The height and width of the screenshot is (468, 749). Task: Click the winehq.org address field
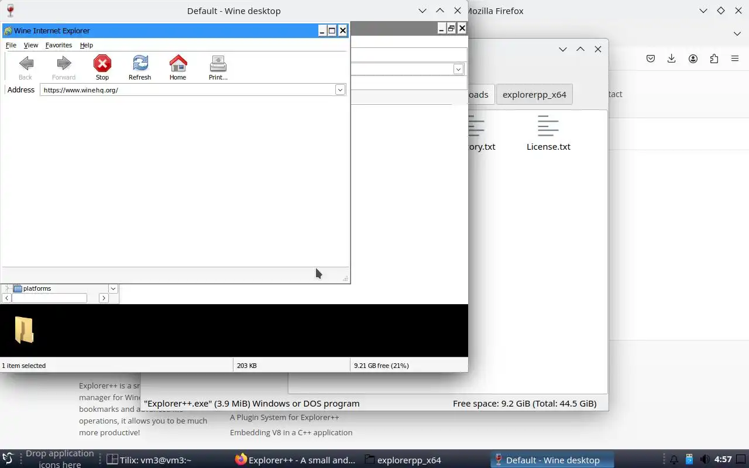187,90
